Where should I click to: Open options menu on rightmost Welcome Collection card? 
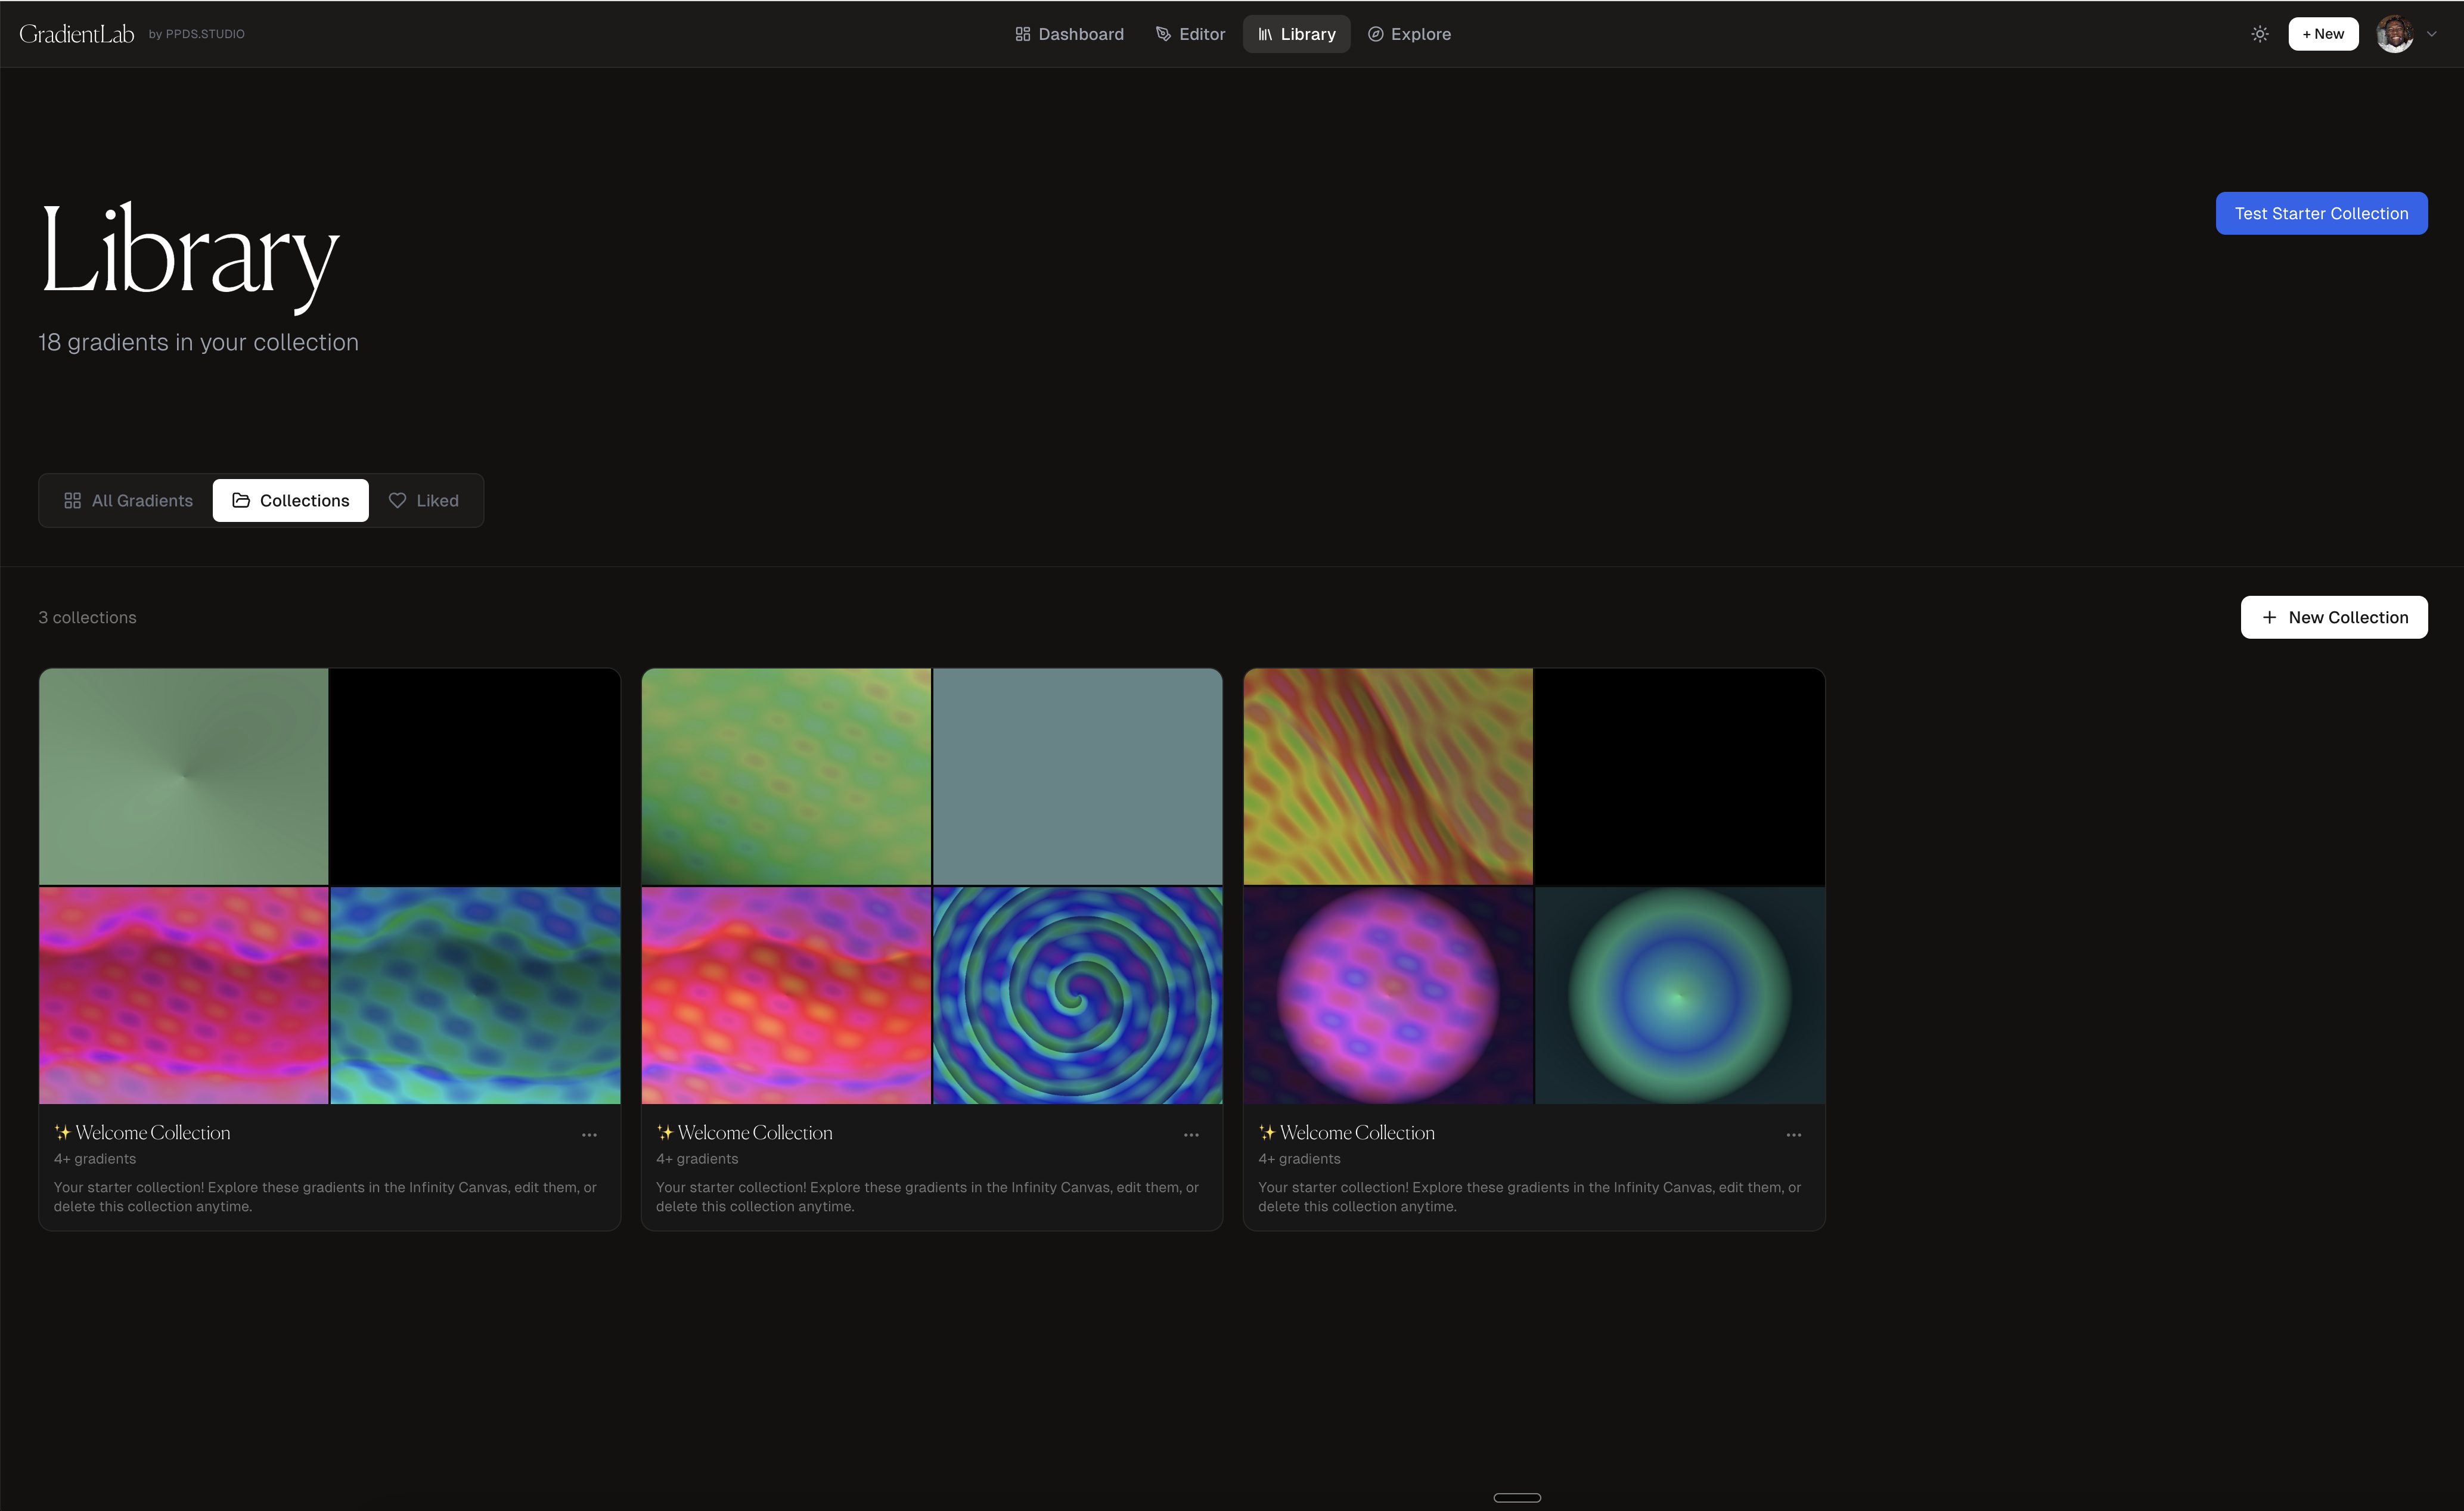(x=1793, y=1134)
